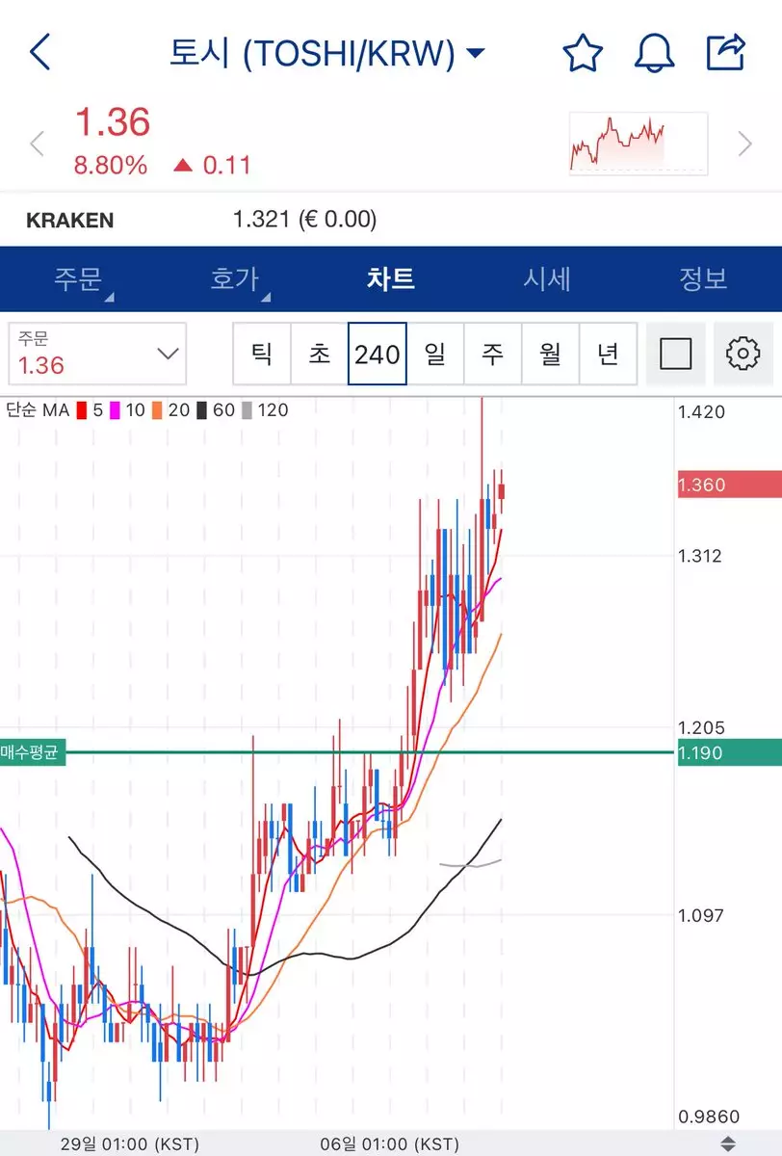This screenshot has width=782, height=1156.
Task: Tap the mini price chart thumbnail
Action: pyautogui.click(x=638, y=144)
